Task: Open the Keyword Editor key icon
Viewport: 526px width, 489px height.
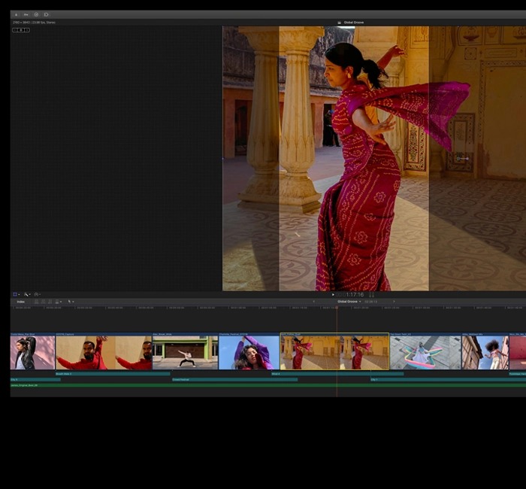Action: click(x=26, y=14)
